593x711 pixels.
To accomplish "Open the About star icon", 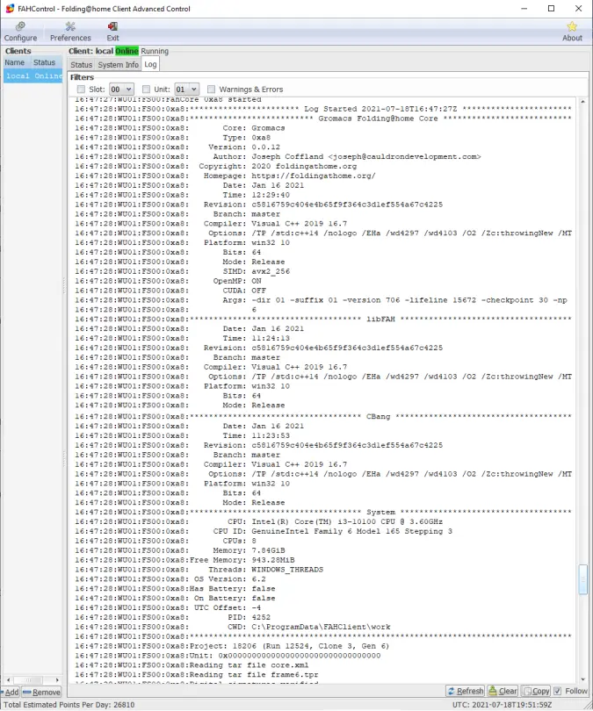I will coord(572,32).
